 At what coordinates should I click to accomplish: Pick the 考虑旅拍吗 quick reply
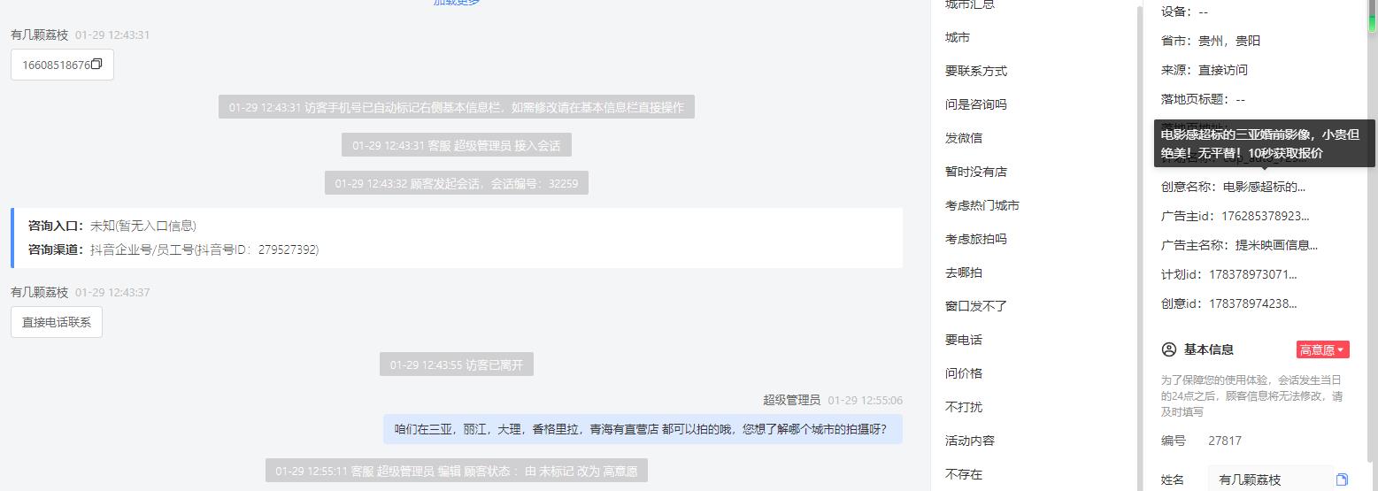pyautogui.click(x=976, y=239)
